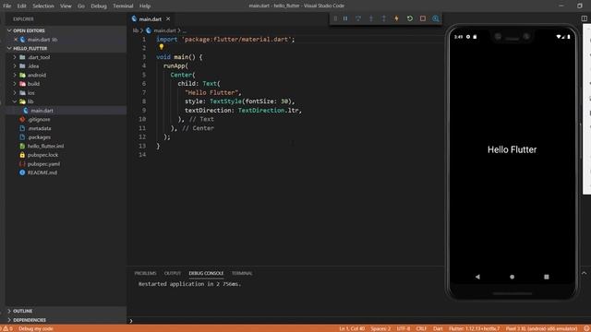
Task: Open the Go menu
Action: coord(81,6)
